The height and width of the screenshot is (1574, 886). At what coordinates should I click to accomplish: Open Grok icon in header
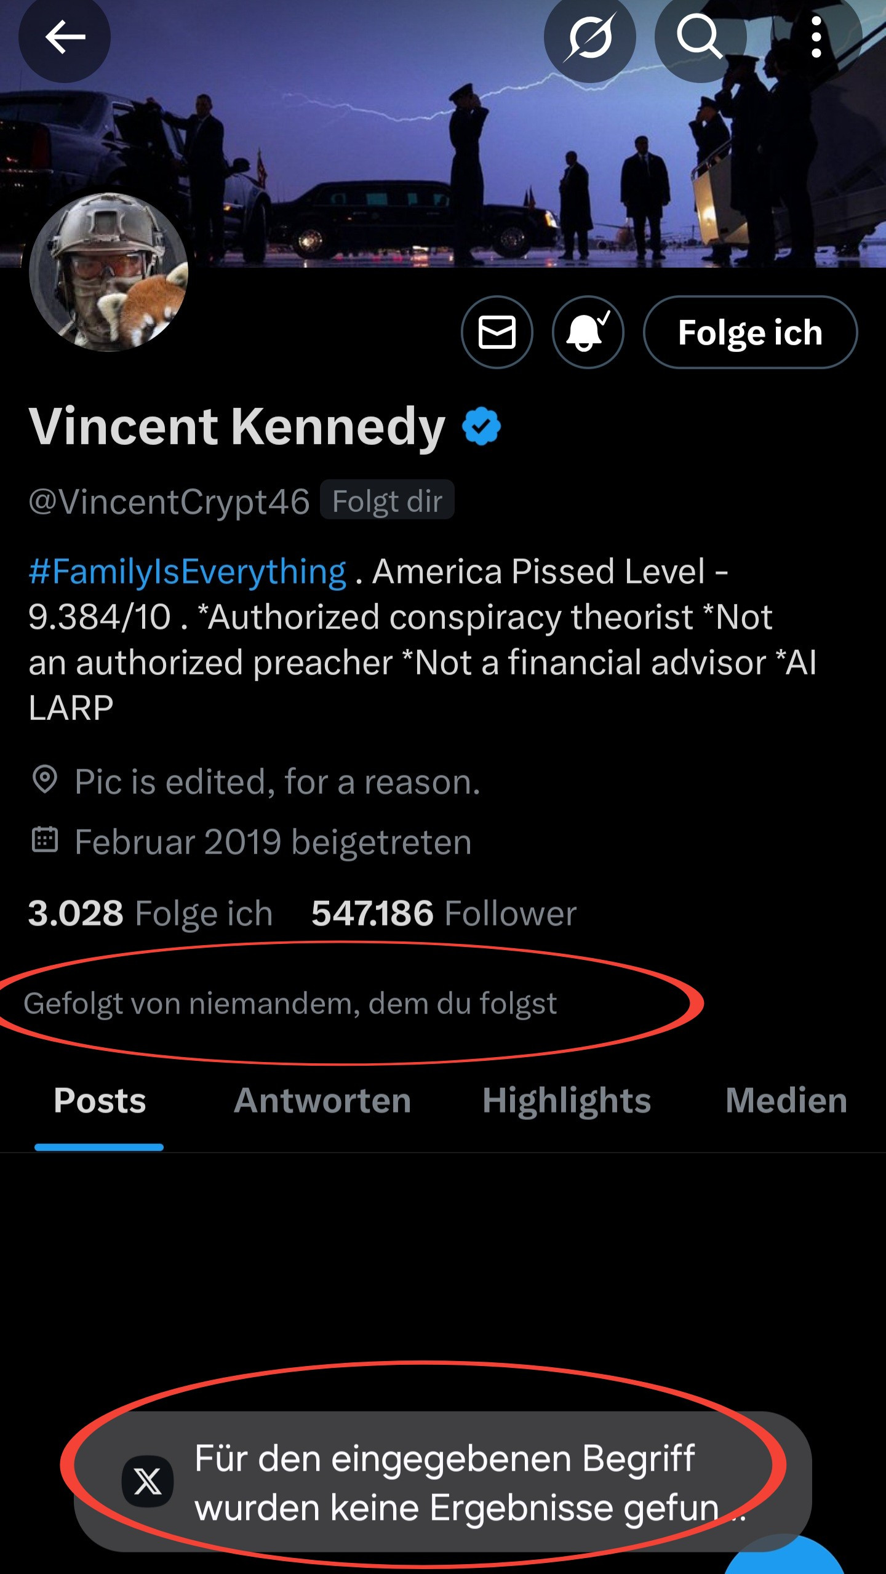click(x=589, y=38)
